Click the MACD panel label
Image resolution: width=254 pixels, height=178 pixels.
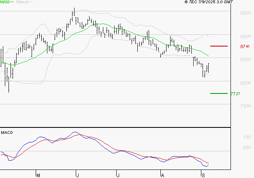tap(7, 133)
